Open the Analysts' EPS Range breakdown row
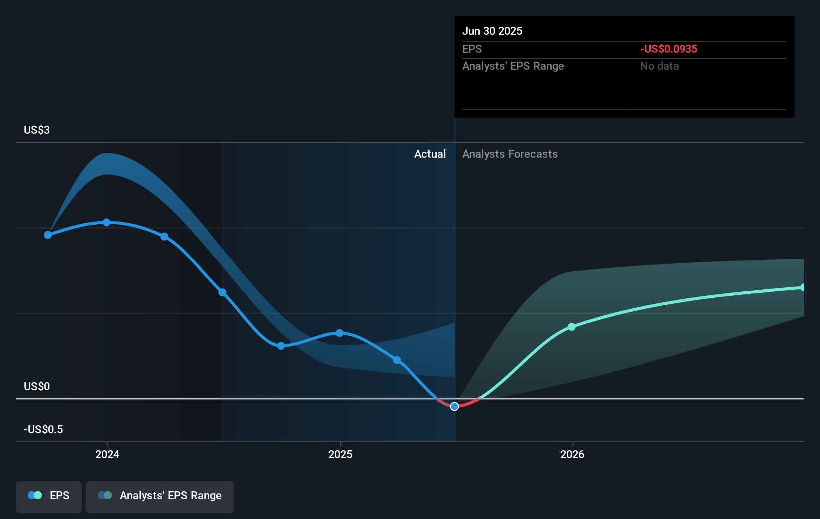820x519 pixels. click(x=513, y=66)
